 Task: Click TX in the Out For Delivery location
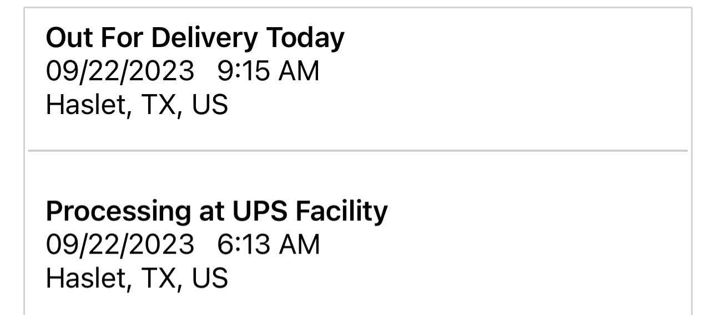point(162,105)
